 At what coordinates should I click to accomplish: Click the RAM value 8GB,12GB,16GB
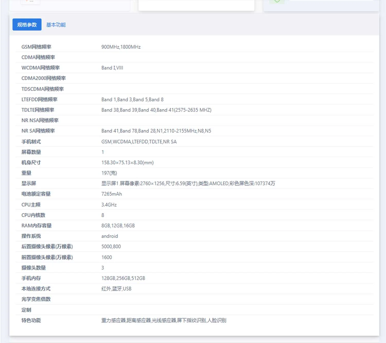pos(118,226)
